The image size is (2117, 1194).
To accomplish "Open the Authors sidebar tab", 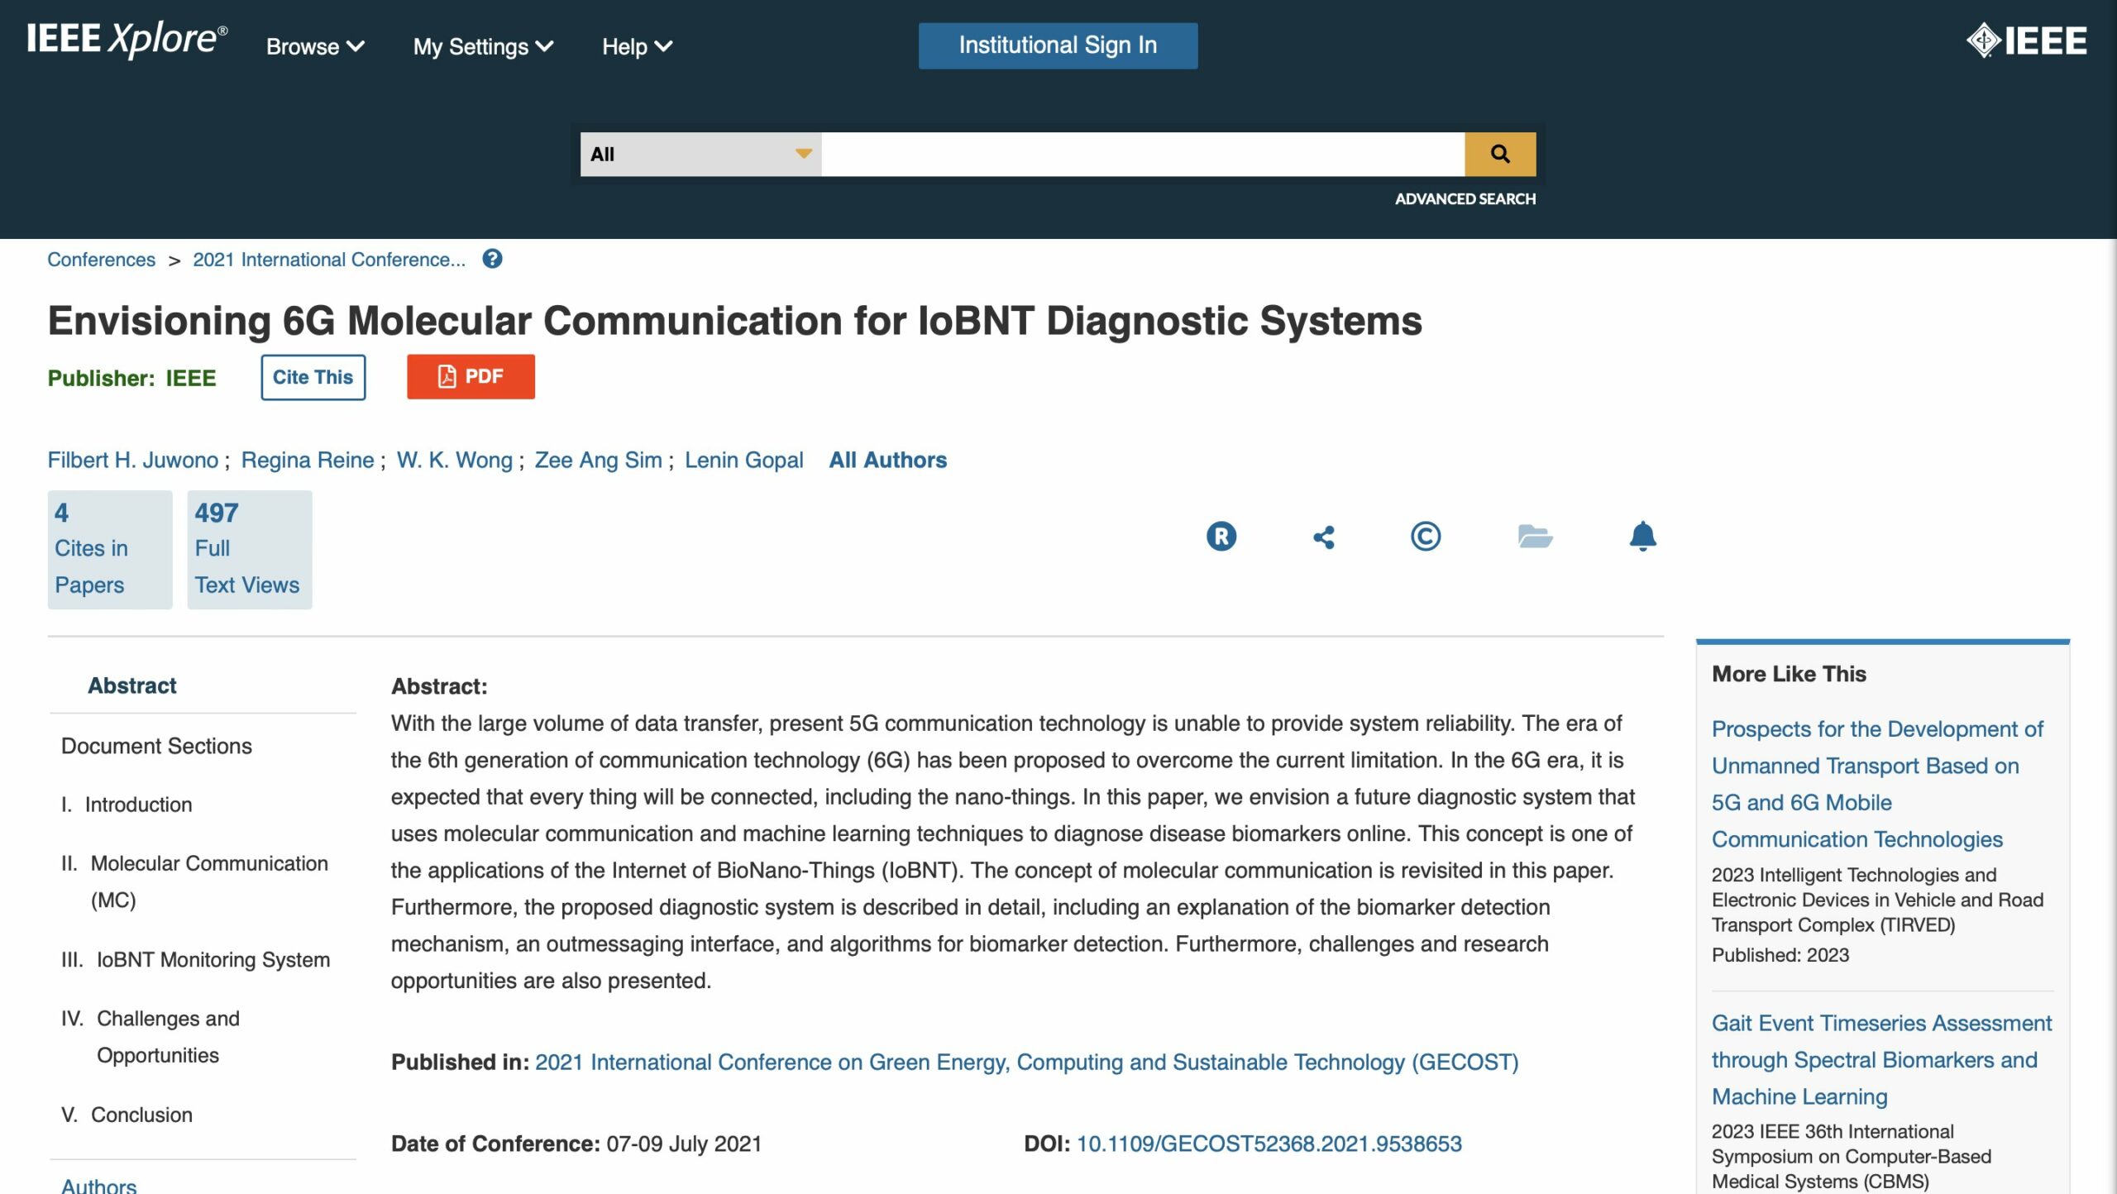I will pos(99,1186).
